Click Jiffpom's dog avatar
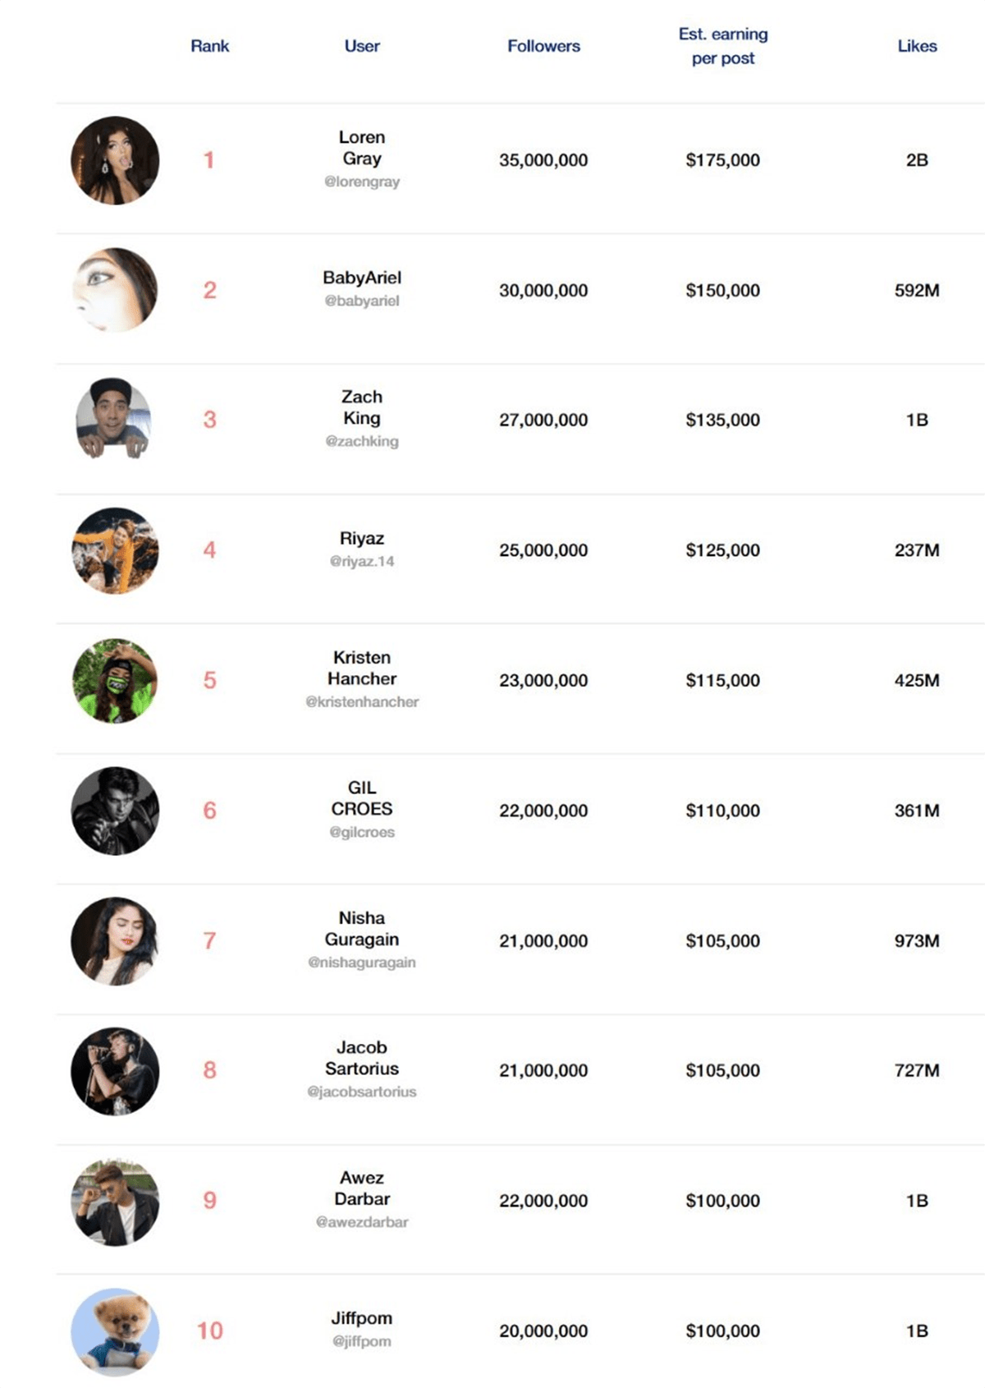The height and width of the screenshot is (1388, 985). (x=115, y=1331)
